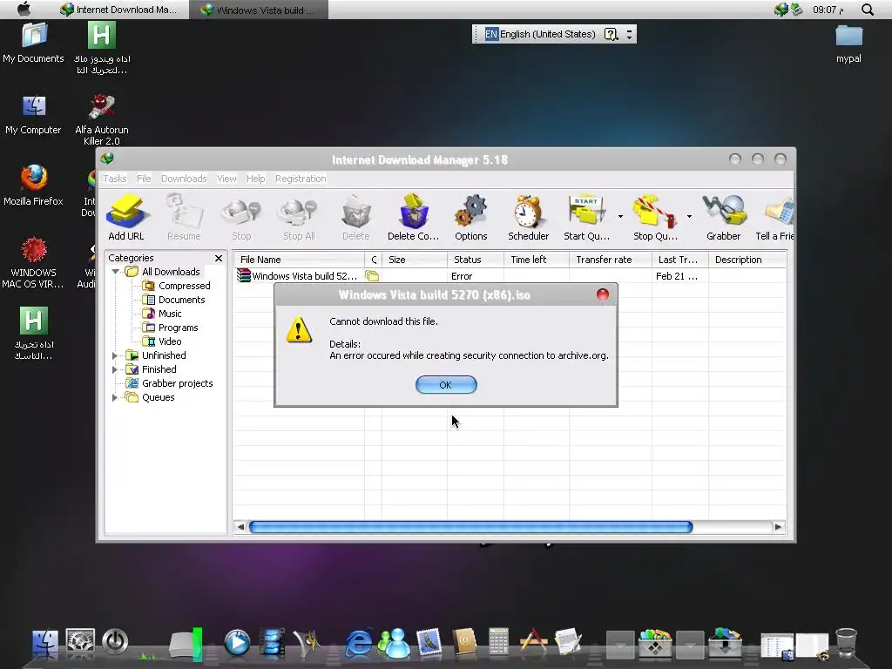Open the My Documents desktop icon
Image resolution: width=892 pixels, height=669 pixels.
pyautogui.click(x=34, y=43)
